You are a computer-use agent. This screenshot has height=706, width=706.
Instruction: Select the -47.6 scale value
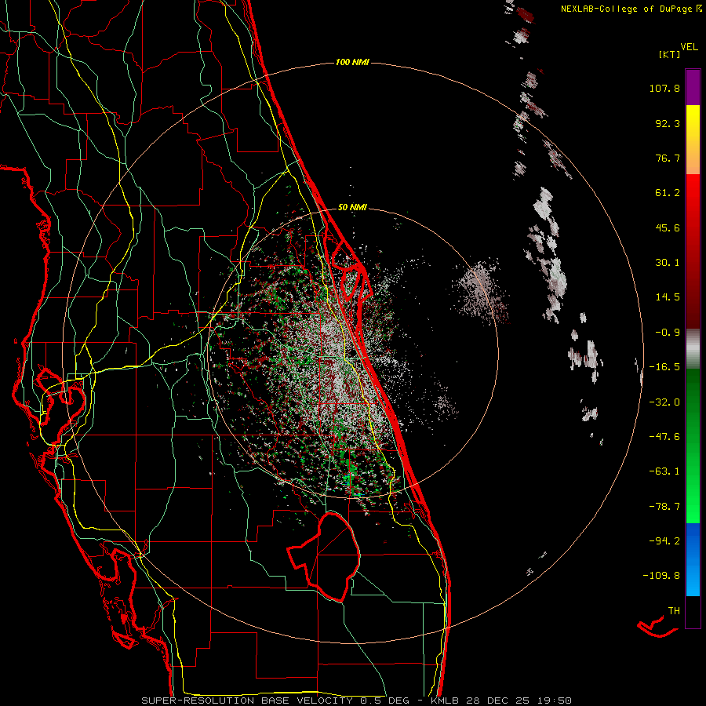click(x=664, y=437)
